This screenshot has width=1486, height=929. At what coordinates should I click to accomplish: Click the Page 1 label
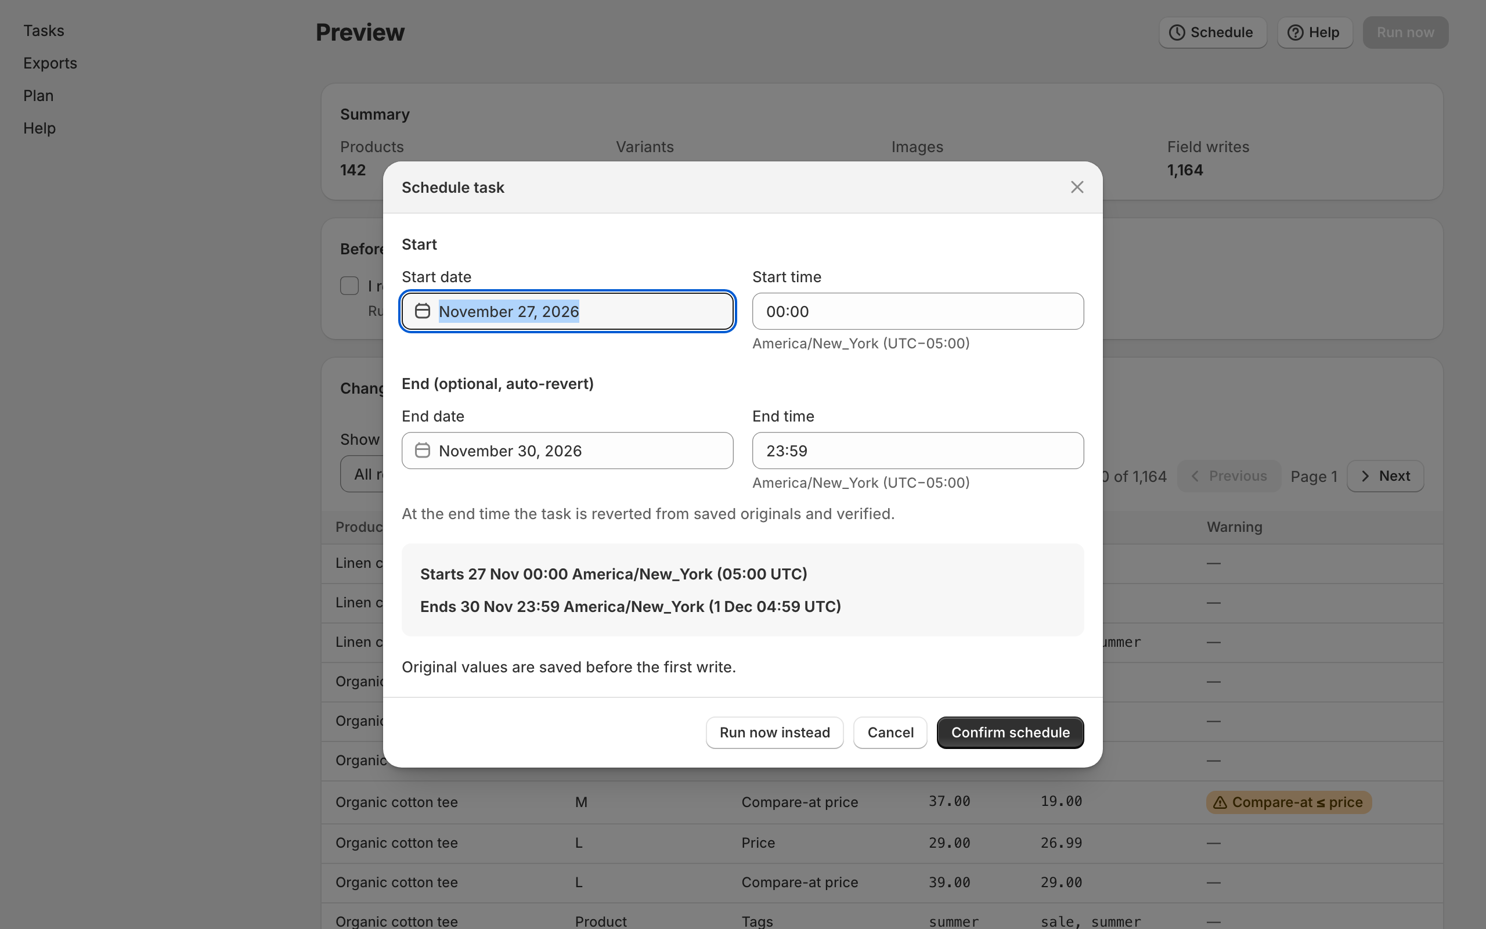tap(1314, 476)
